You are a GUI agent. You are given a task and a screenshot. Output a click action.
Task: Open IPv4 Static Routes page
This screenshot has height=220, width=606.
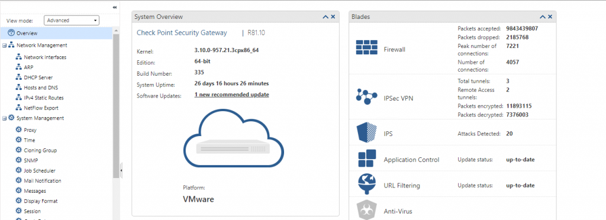[44, 98]
